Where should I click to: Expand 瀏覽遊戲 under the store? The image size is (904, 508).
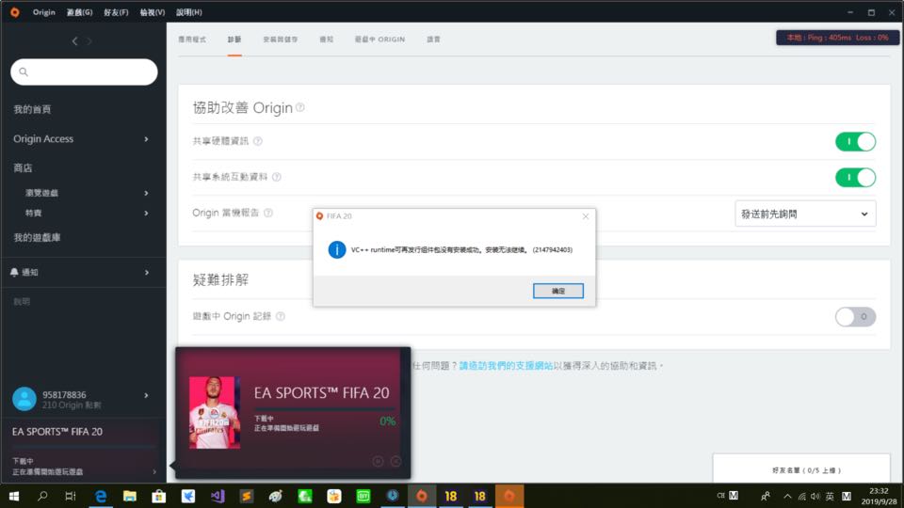pos(147,193)
